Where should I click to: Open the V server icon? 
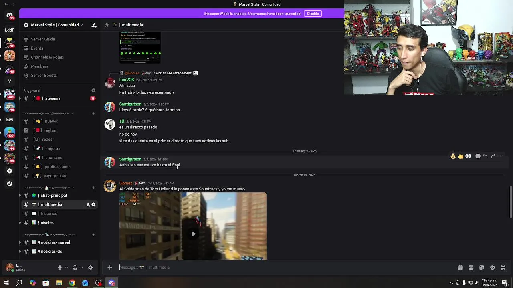(10, 81)
